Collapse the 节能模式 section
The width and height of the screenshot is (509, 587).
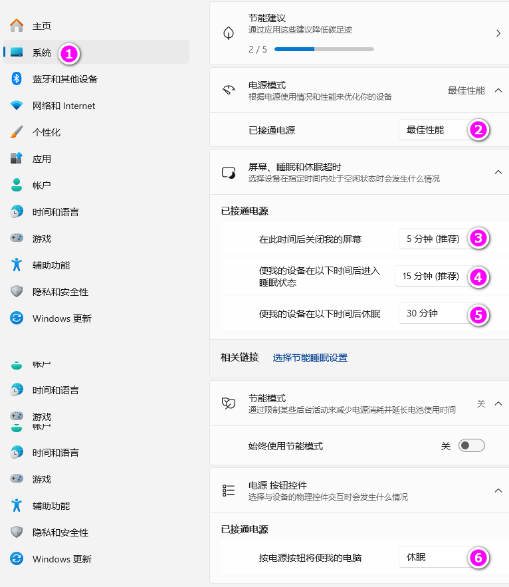(x=498, y=404)
